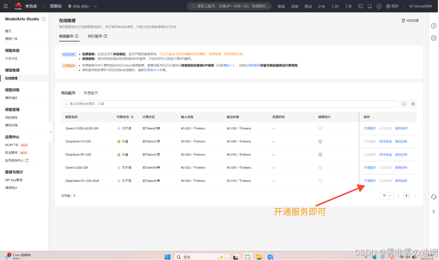Refresh the service table
Image resolution: width=439 pixels, height=260 pixels.
[404, 104]
